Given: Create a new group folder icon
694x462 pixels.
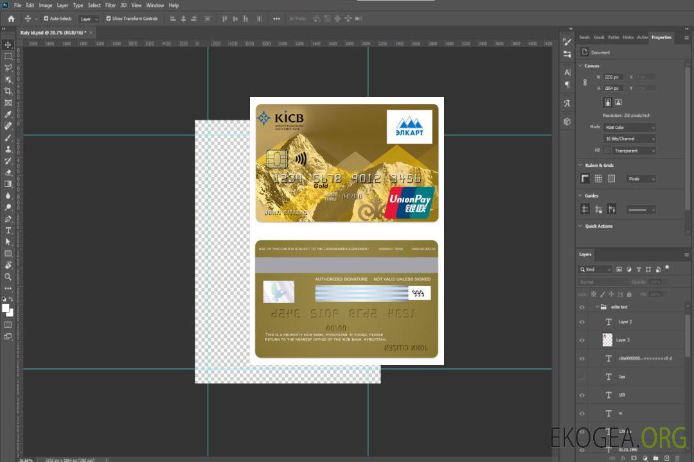Looking at the screenshot, I should [655, 458].
